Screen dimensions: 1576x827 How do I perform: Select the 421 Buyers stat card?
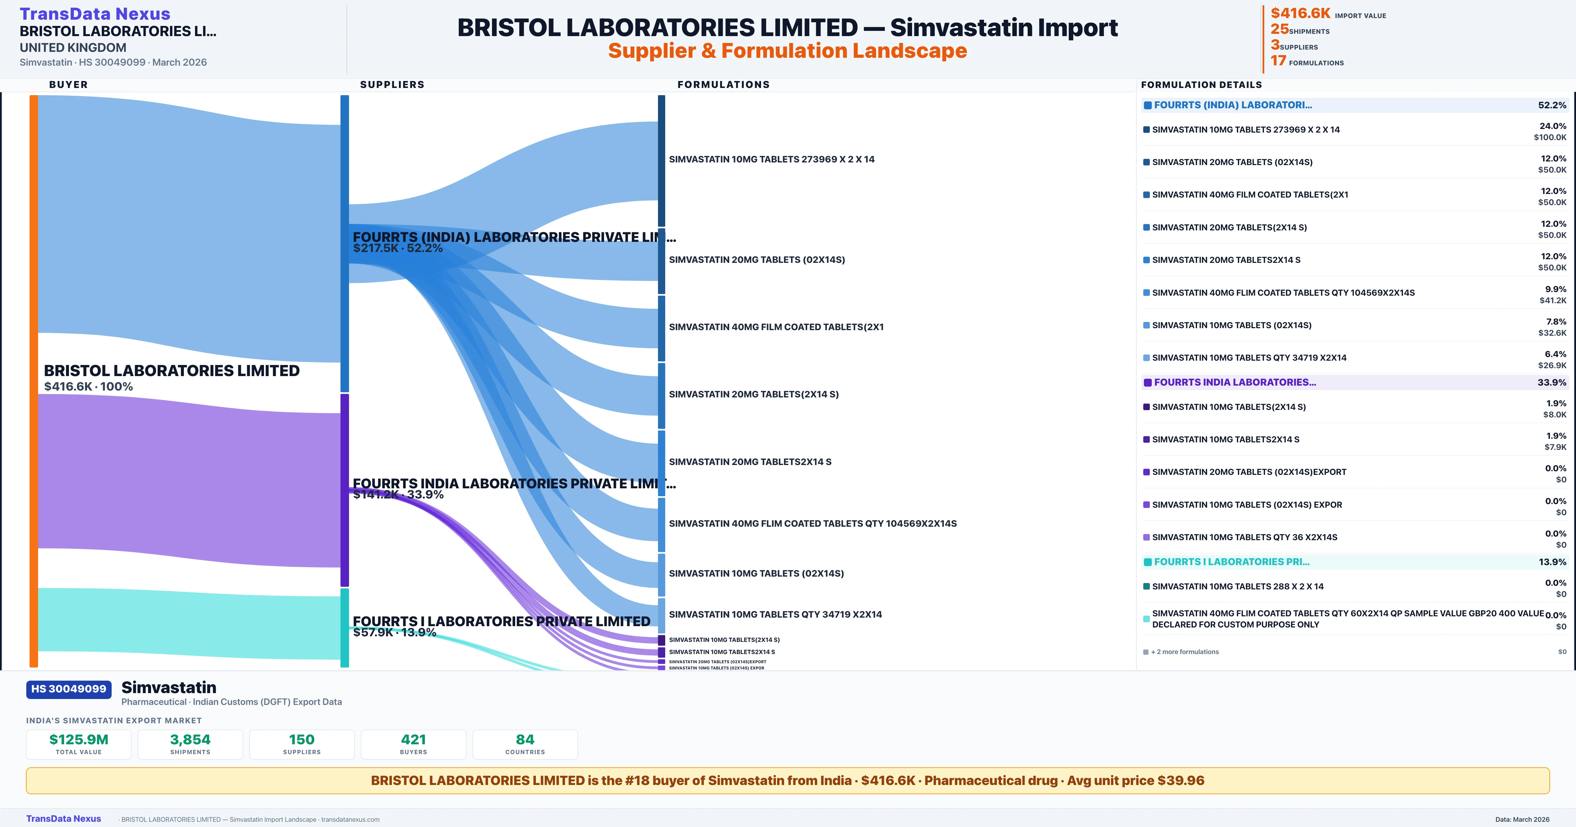[413, 744]
